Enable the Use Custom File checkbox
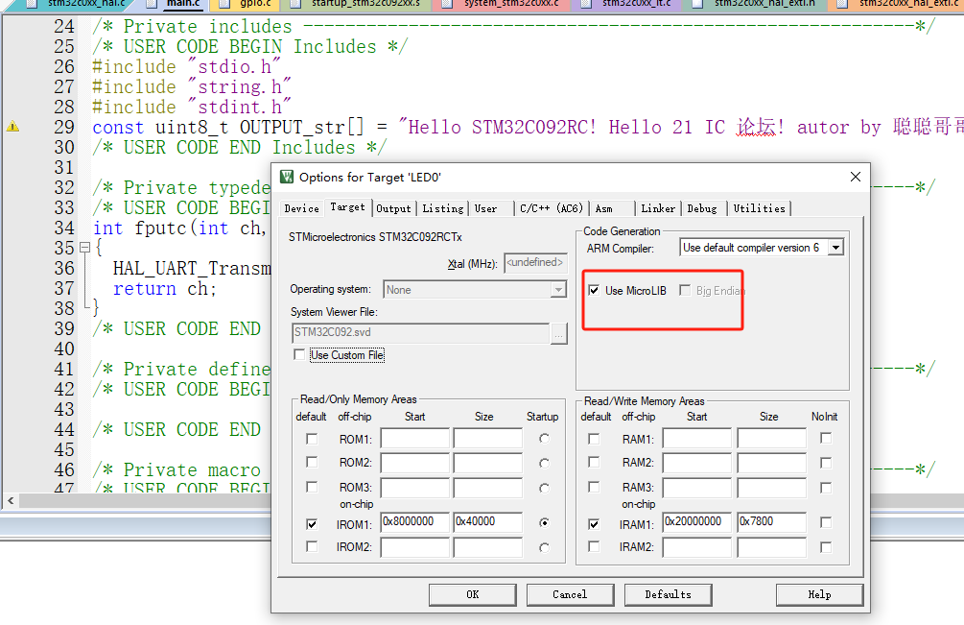 pos(299,354)
